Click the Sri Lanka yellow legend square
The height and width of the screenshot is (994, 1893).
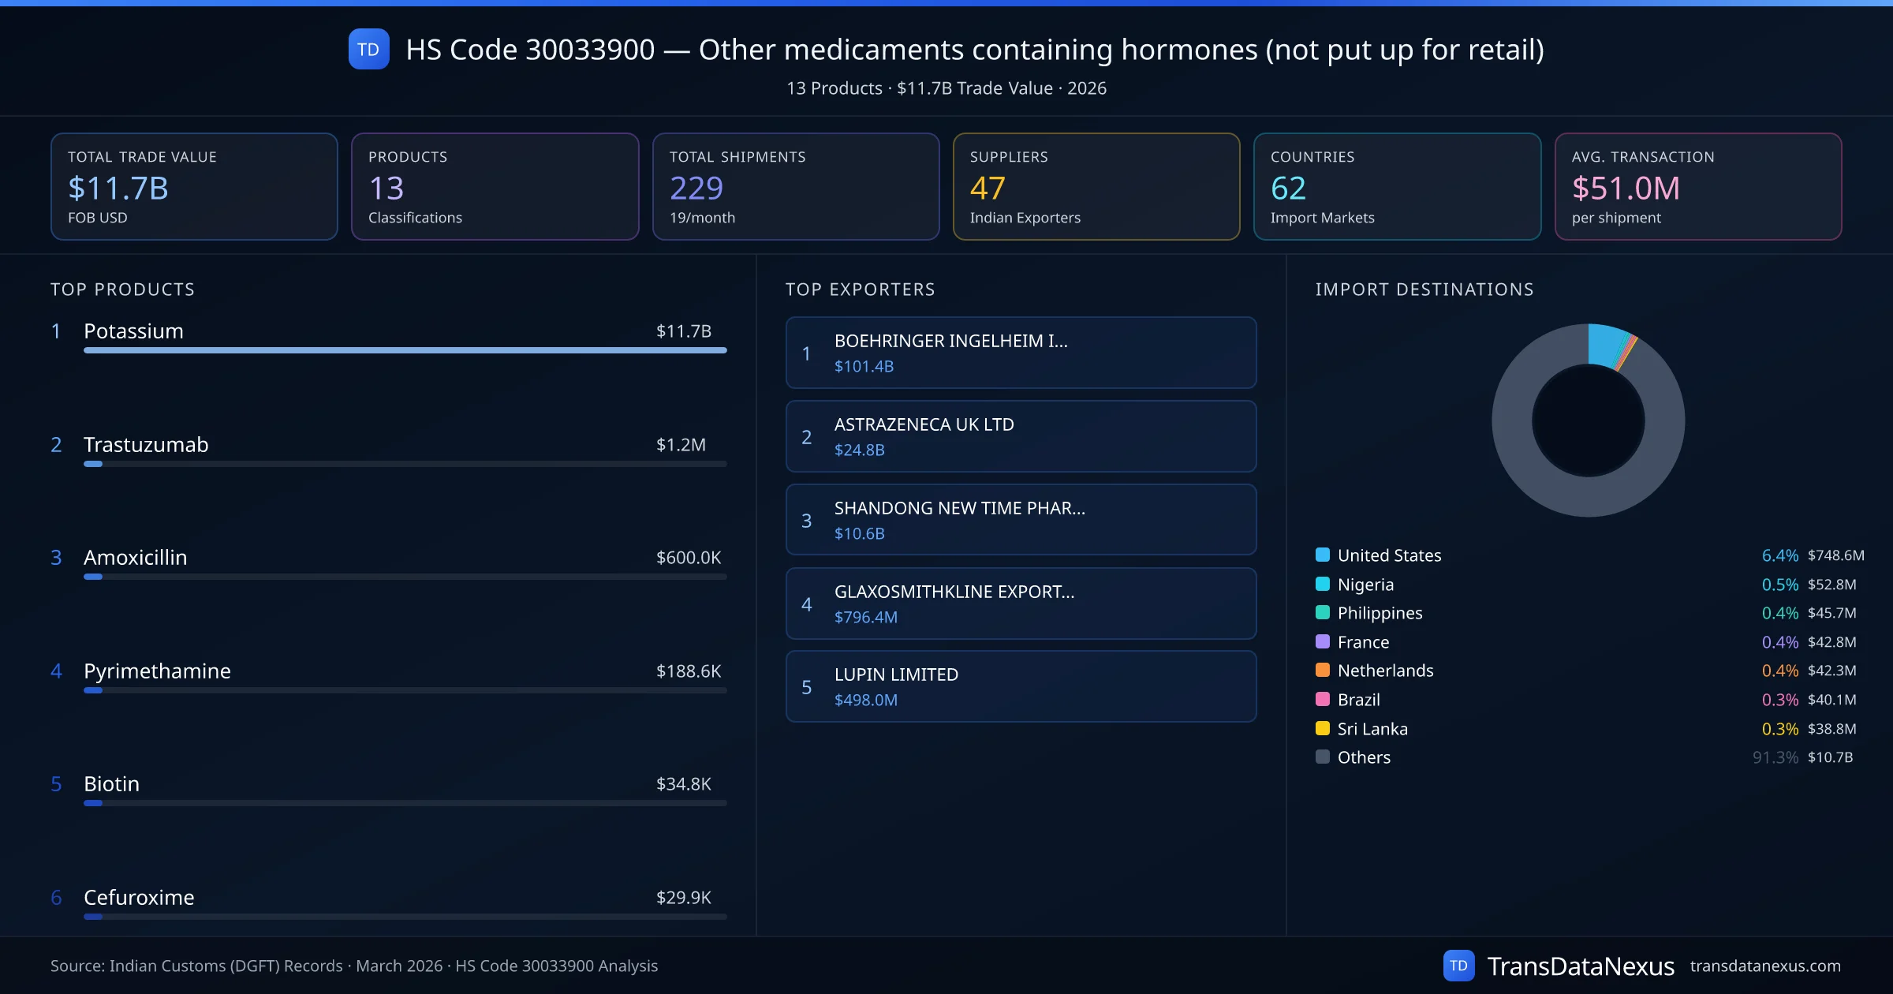pyautogui.click(x=1323, y=728)
